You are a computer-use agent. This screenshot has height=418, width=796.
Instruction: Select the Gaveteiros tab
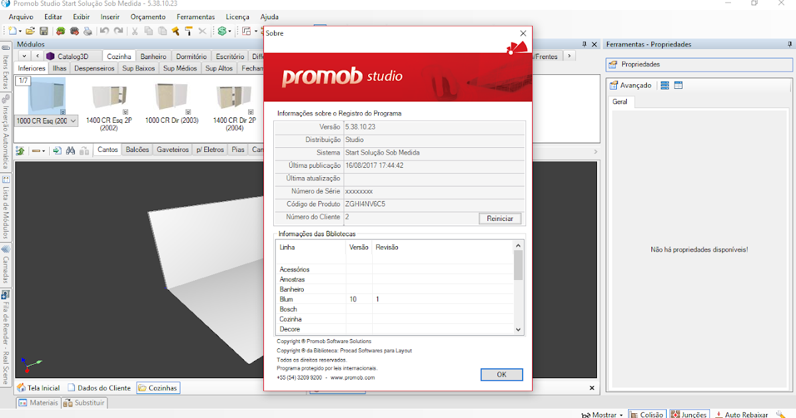tap(172, 150)
